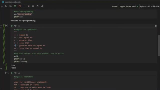Viewport: 160px width, 90px height.
Task: Click the 'True' output line
Action: (x=13, y=65)
